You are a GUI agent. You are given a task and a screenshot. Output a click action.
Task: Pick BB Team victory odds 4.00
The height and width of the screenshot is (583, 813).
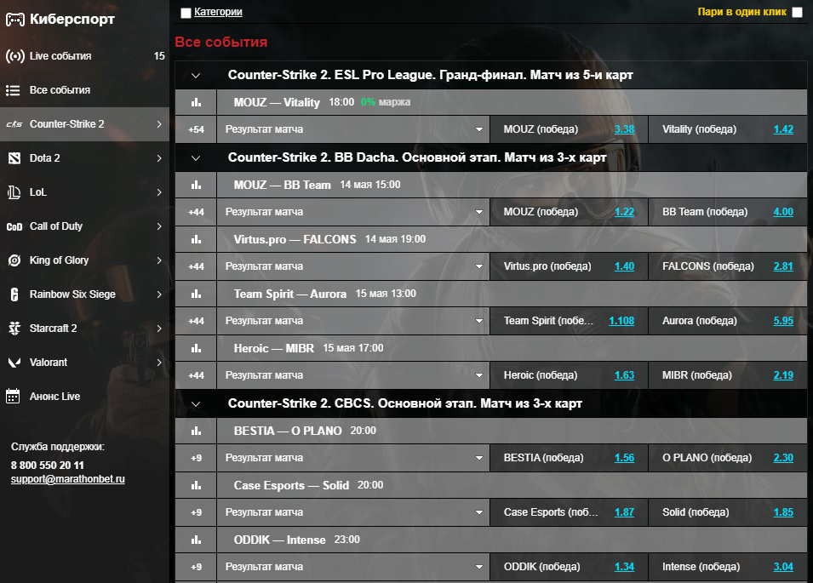pos(783,211)
